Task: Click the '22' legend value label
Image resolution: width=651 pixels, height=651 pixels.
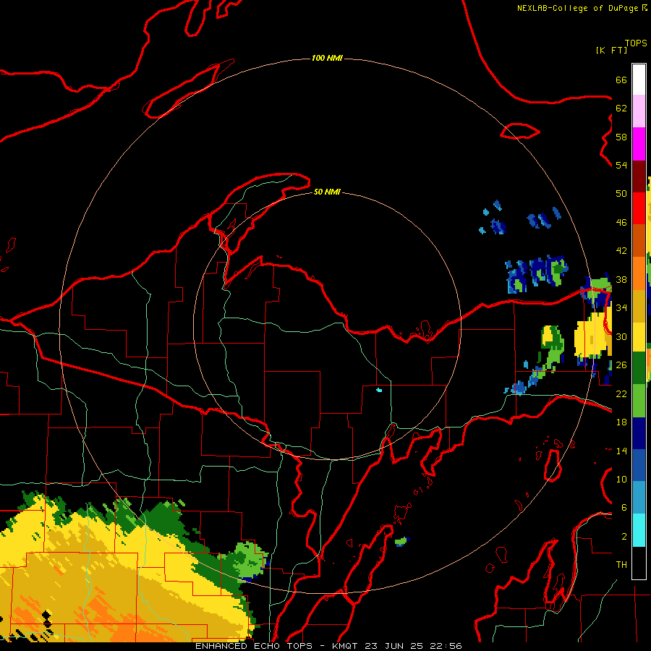Action: 621,393
